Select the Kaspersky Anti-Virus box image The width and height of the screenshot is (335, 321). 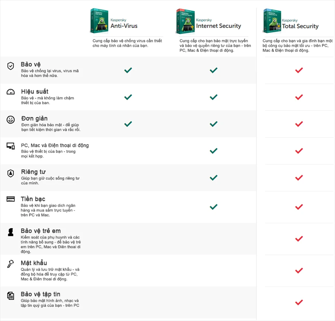99,22
